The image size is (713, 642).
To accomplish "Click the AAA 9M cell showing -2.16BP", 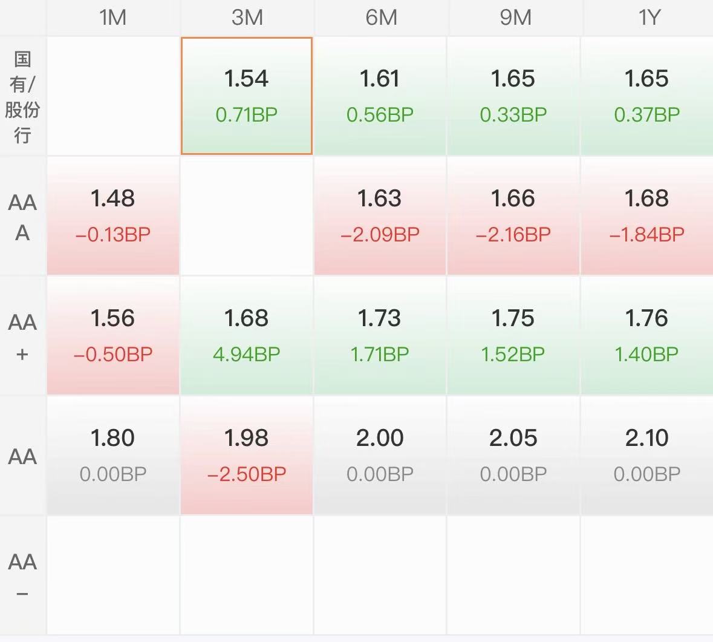I will [513, 216].
